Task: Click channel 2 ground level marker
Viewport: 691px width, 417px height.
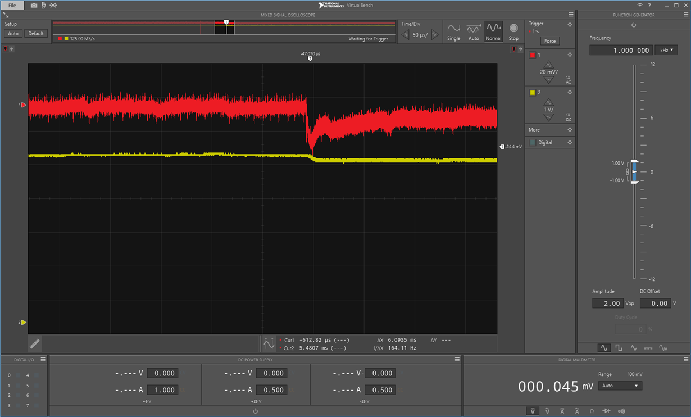Action: pyautogui.click(x=23, y=323)
